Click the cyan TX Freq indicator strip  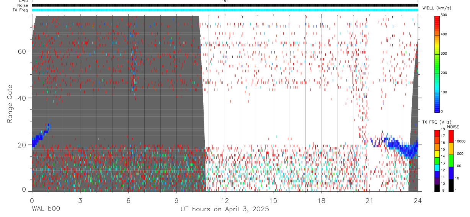tap(225, 10)
